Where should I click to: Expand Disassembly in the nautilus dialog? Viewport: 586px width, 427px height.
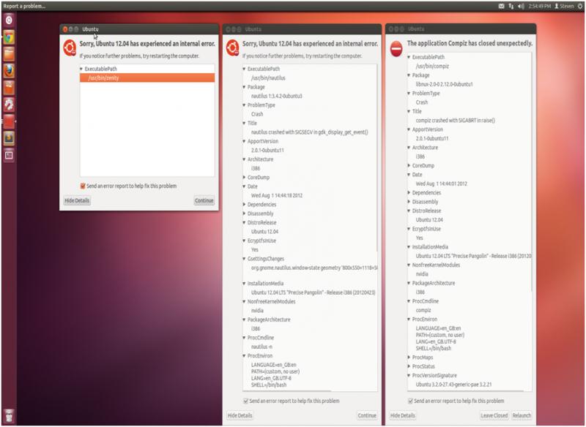pyautogui.click(x=244, y=213)
